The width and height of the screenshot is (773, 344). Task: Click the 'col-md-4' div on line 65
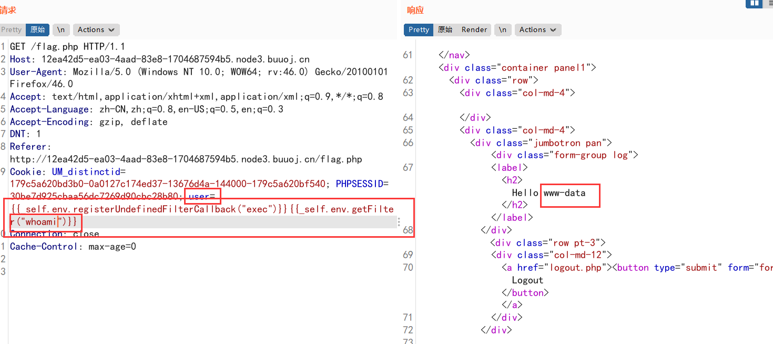517,130
